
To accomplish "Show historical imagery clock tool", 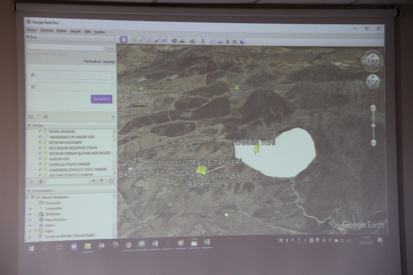I will coord(174,41).
